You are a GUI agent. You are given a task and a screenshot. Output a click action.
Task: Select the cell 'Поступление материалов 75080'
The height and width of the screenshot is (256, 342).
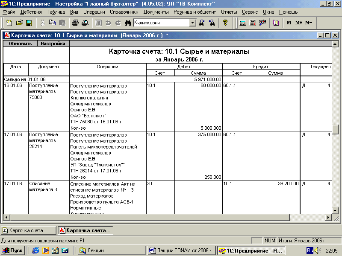(x=49, y=106)
